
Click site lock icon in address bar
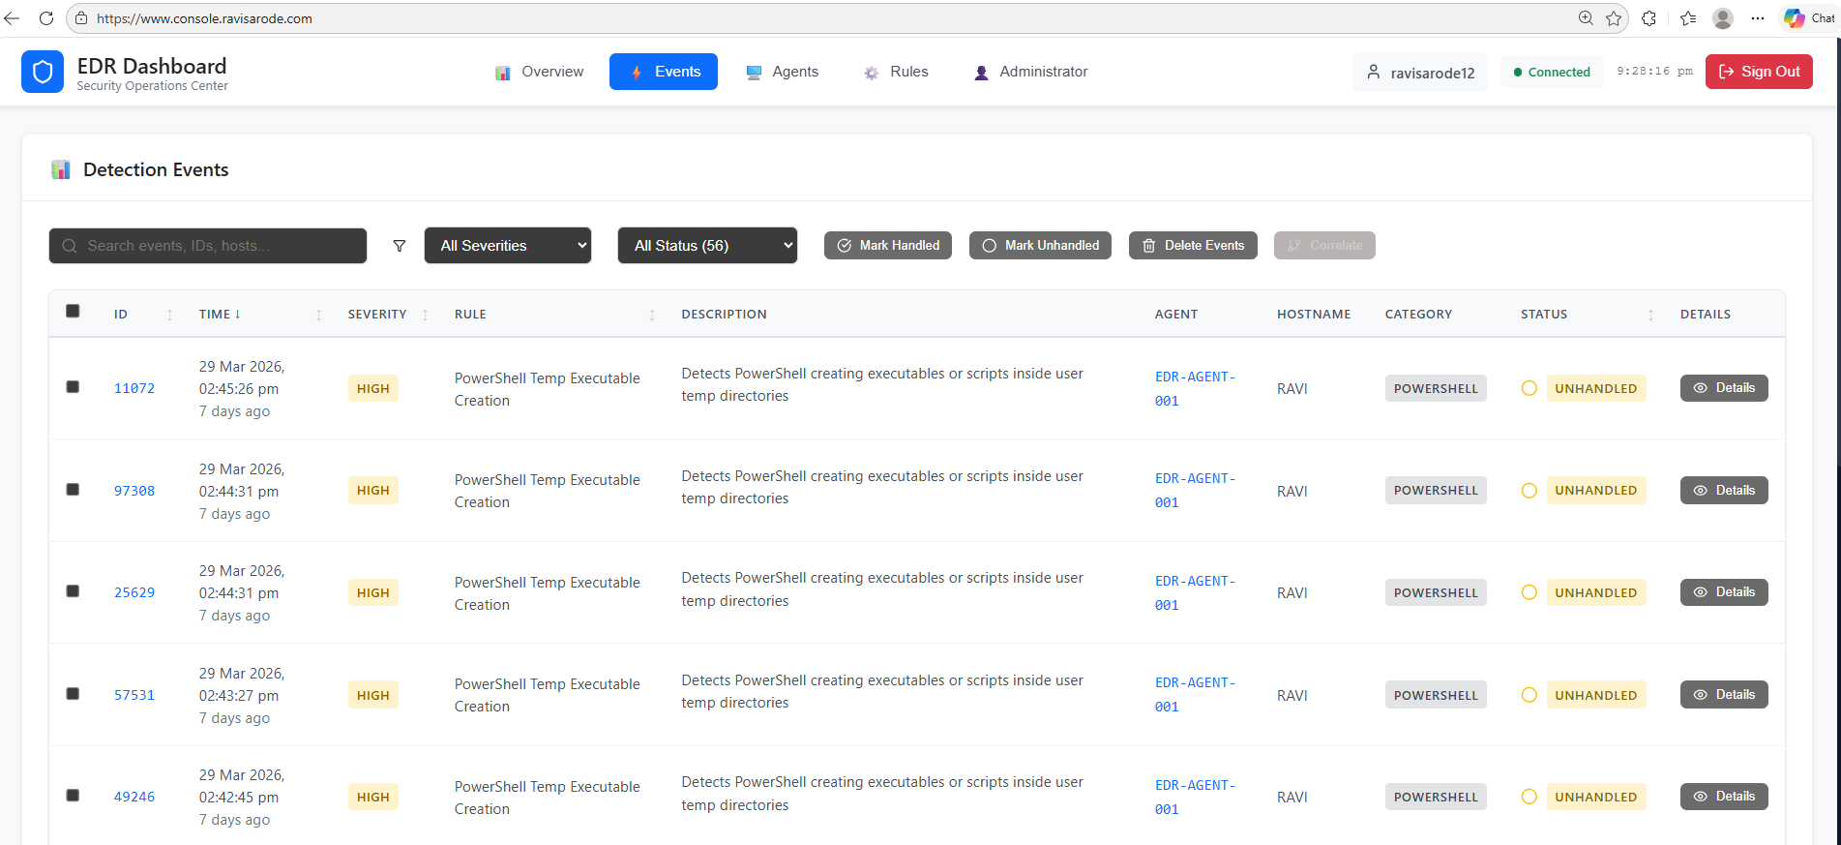pos(81,18)
